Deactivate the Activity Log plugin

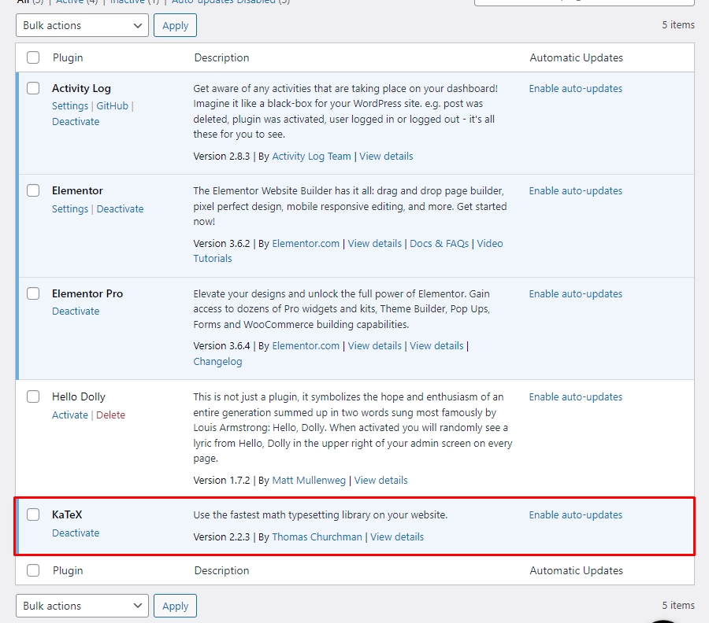pos(76,121)
